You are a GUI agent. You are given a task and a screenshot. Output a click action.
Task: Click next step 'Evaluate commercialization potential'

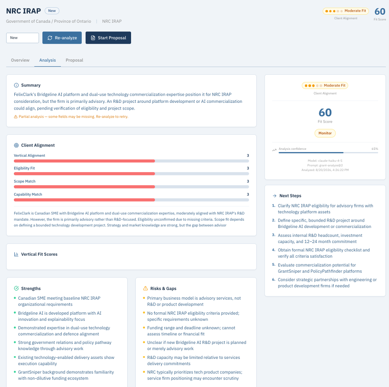[x=320, y=268]
